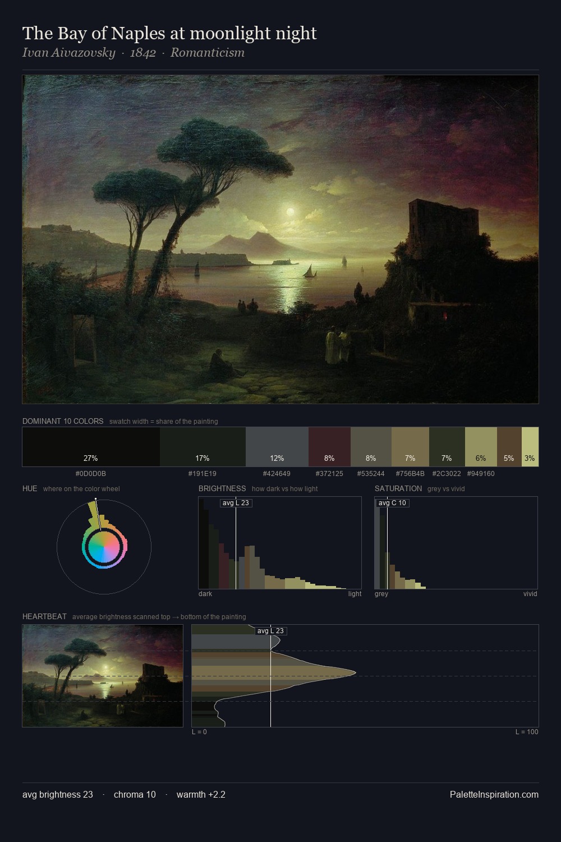Click the 'chroma 10' footer stat

(135, 795)
